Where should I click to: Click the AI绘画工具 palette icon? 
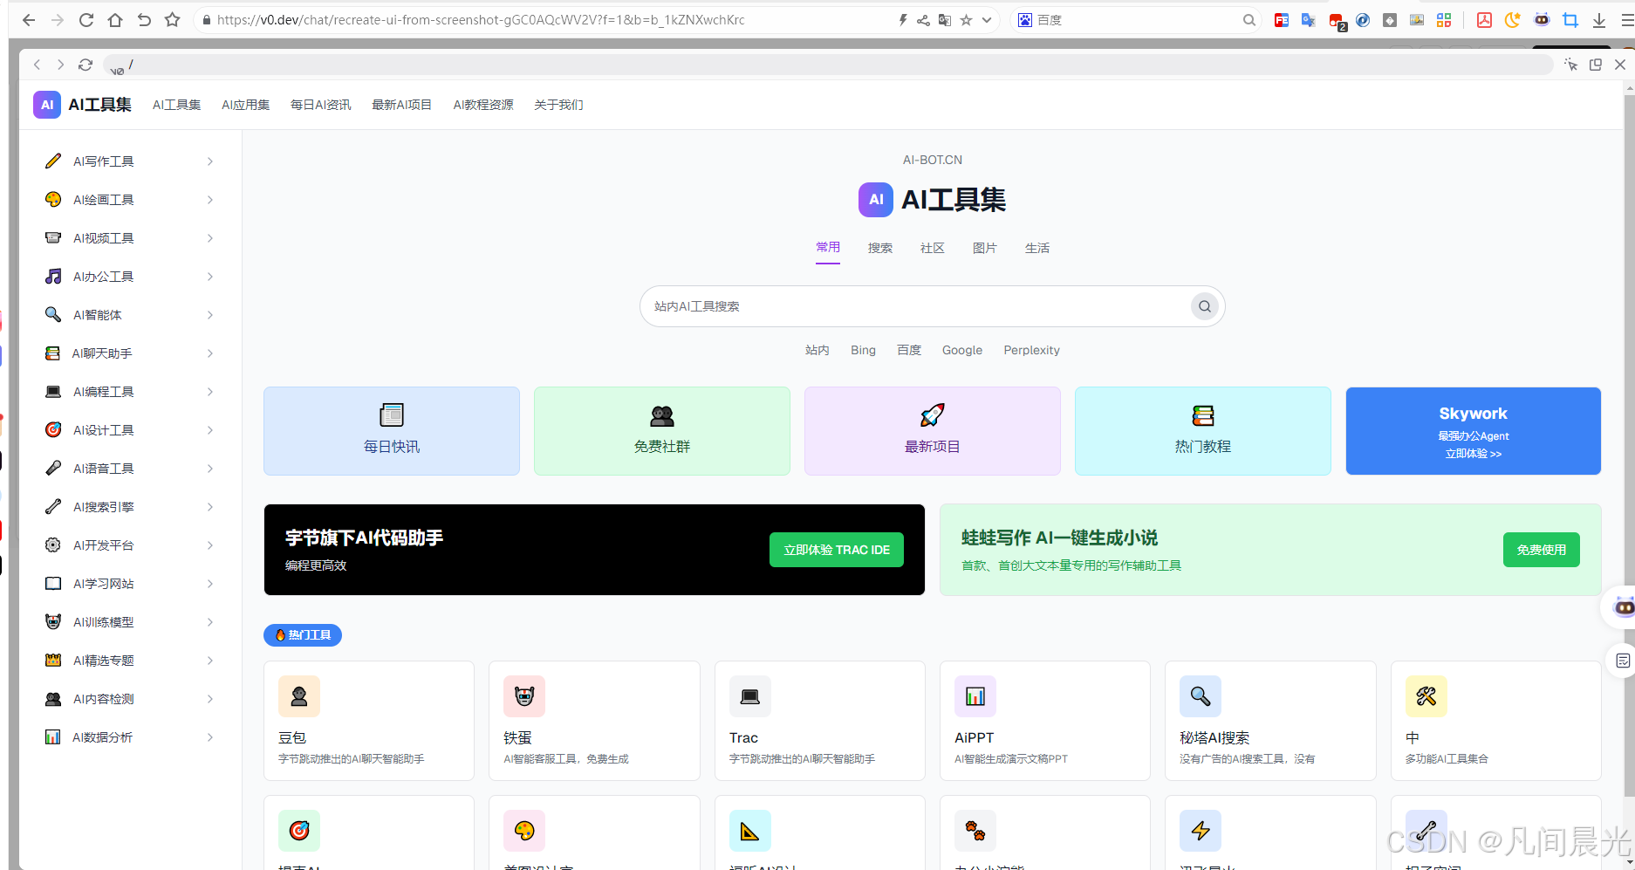pos(53,200)
